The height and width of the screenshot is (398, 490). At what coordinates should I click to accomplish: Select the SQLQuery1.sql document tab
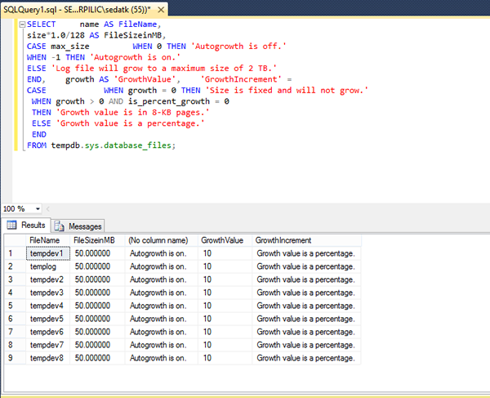coord(84,9)
